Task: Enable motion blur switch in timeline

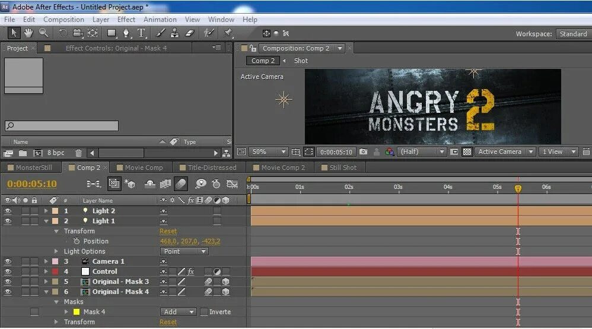Action: point(181,184)
